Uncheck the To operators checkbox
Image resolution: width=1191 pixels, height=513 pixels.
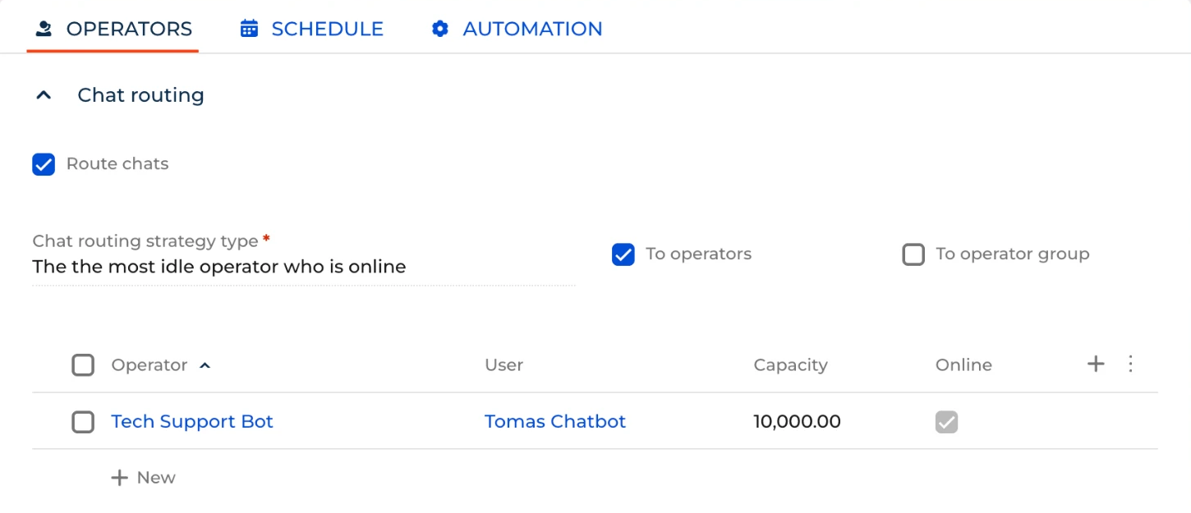pyautogui.click(x=623, y=254)
